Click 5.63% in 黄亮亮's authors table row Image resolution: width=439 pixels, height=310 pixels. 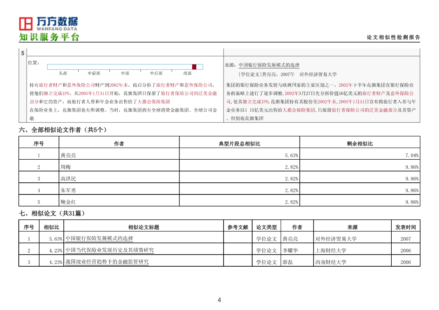(292, 155)
